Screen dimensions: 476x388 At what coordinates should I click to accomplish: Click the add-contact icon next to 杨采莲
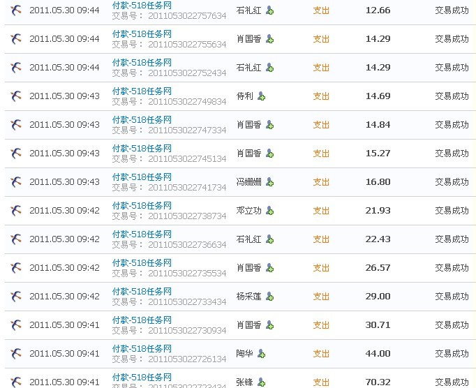pyautogui.click(x=269, y=297)
